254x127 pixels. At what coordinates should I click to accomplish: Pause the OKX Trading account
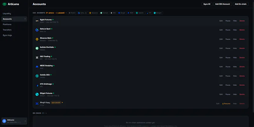pyautogui.click(x=228, y=57)
